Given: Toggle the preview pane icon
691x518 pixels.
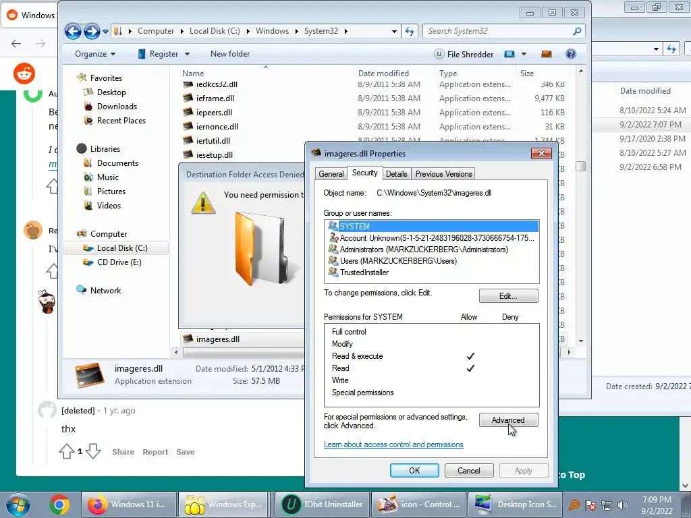Looking at the screenshot, I should pyautogui.click(x=547, y=54).
